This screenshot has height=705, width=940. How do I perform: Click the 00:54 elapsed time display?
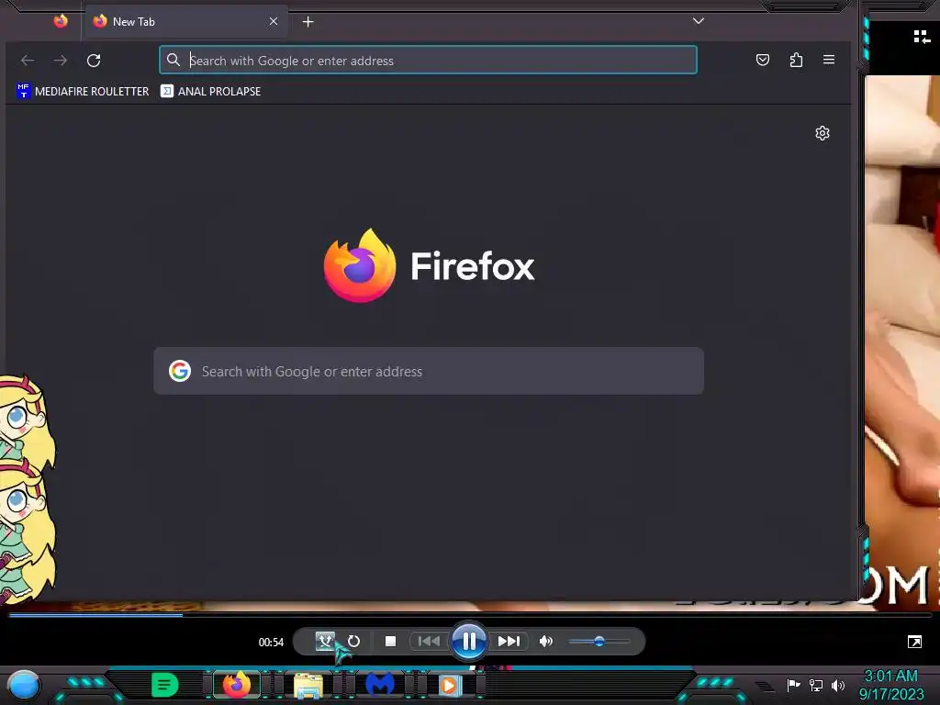point(271,642)
